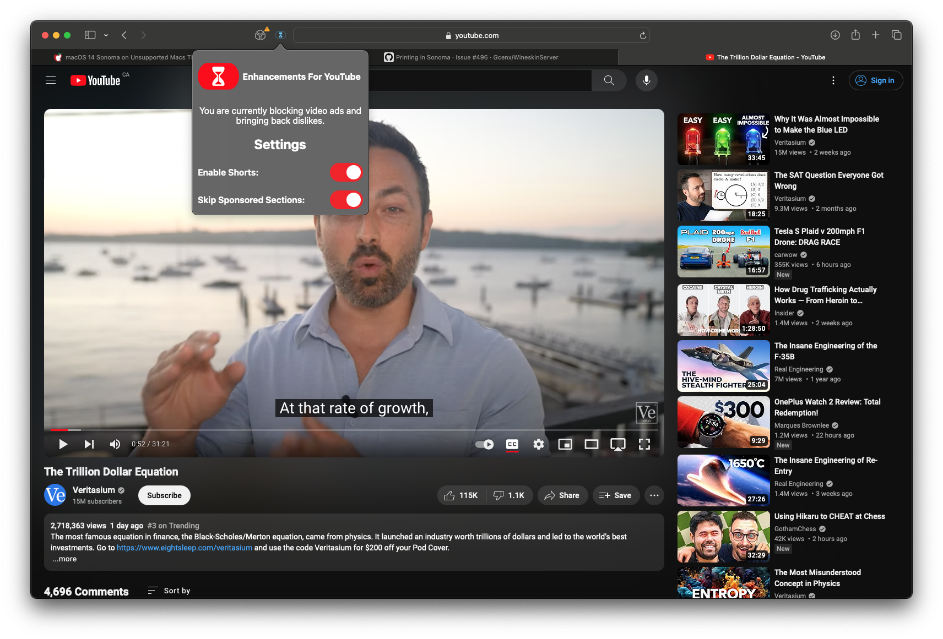The width and height of the screenshot is (943, 639).
Task: Open more actions under the video
Action: click(x=654, y=495)
